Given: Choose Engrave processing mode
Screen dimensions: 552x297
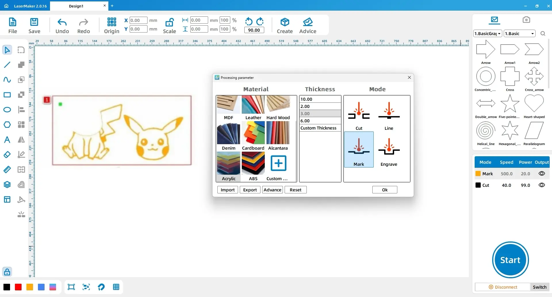Looking at the screenshot, I should [389, 150].
